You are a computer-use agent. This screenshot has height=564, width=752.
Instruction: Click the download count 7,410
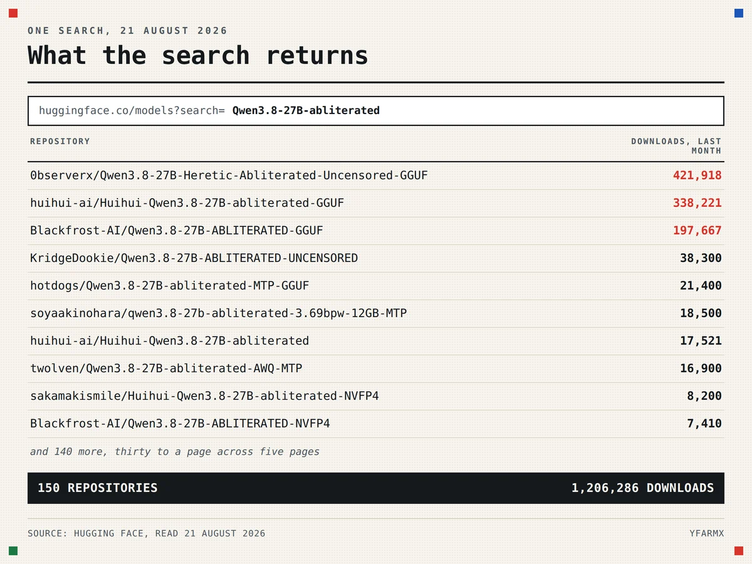704,424
